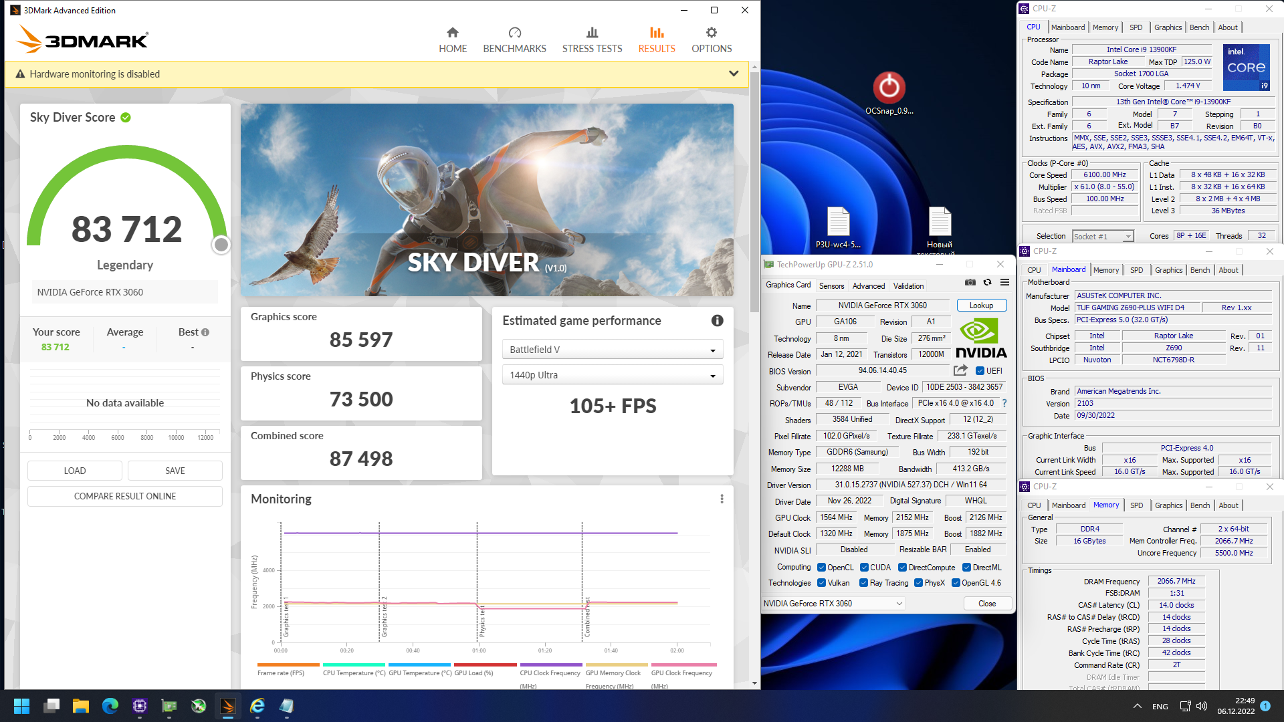Viewport: 1284px width, 722px height.
Task: Toggle the Ray Tracing checkbox in GPU-Z
Action: (863, 583)
